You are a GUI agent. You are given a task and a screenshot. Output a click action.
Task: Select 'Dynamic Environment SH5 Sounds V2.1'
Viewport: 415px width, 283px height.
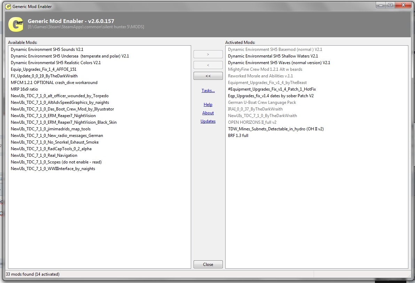(47, 49)
